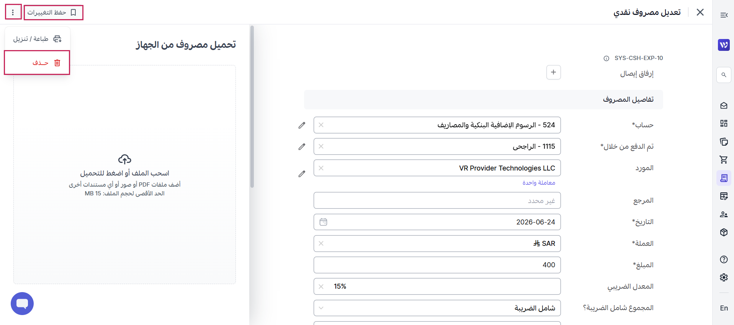The image size is (734, 325).
Task: Expand the شامل الضريبة dropdown
Action: 437,308
